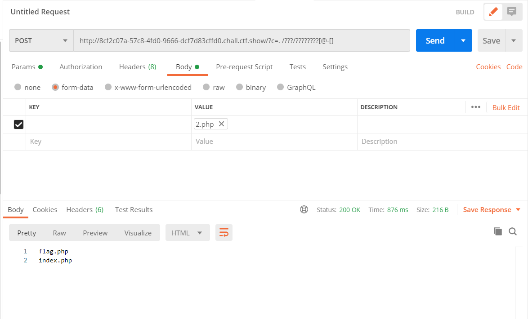Remove the 2.php file chip
Screen dimensions: 528x319
[221, 124]
